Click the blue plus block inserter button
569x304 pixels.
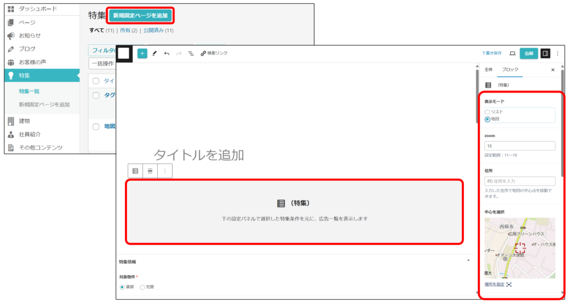click(x=142, y=53)
